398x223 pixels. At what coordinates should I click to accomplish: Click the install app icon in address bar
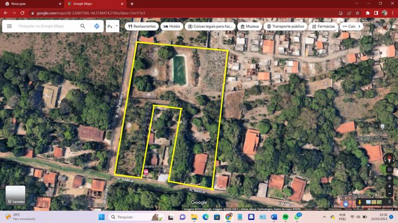pyautogui.click(x=341, y=13)
